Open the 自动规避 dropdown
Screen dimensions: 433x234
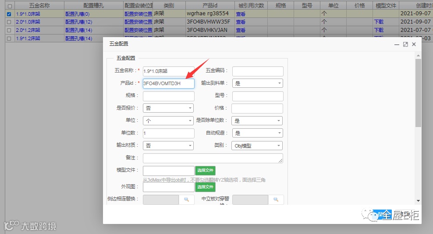point(258,133)
